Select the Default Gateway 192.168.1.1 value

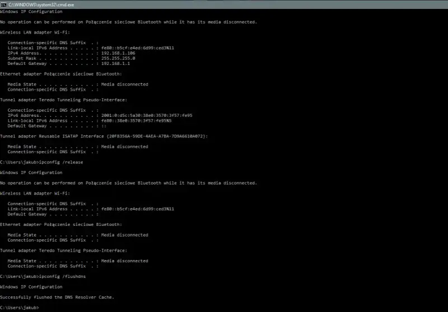tap(115, 63)
